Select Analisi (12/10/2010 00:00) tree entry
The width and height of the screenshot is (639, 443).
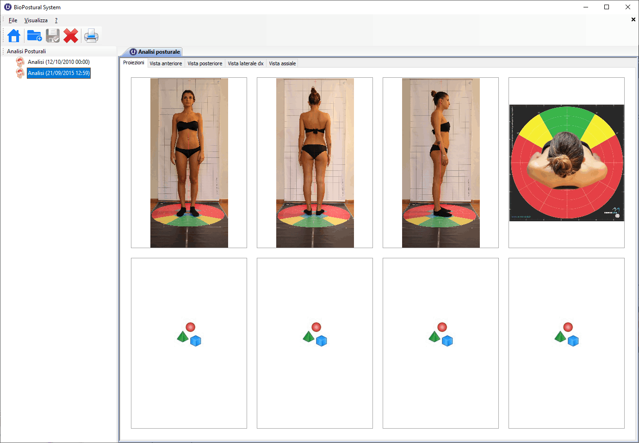click(58, 62)
